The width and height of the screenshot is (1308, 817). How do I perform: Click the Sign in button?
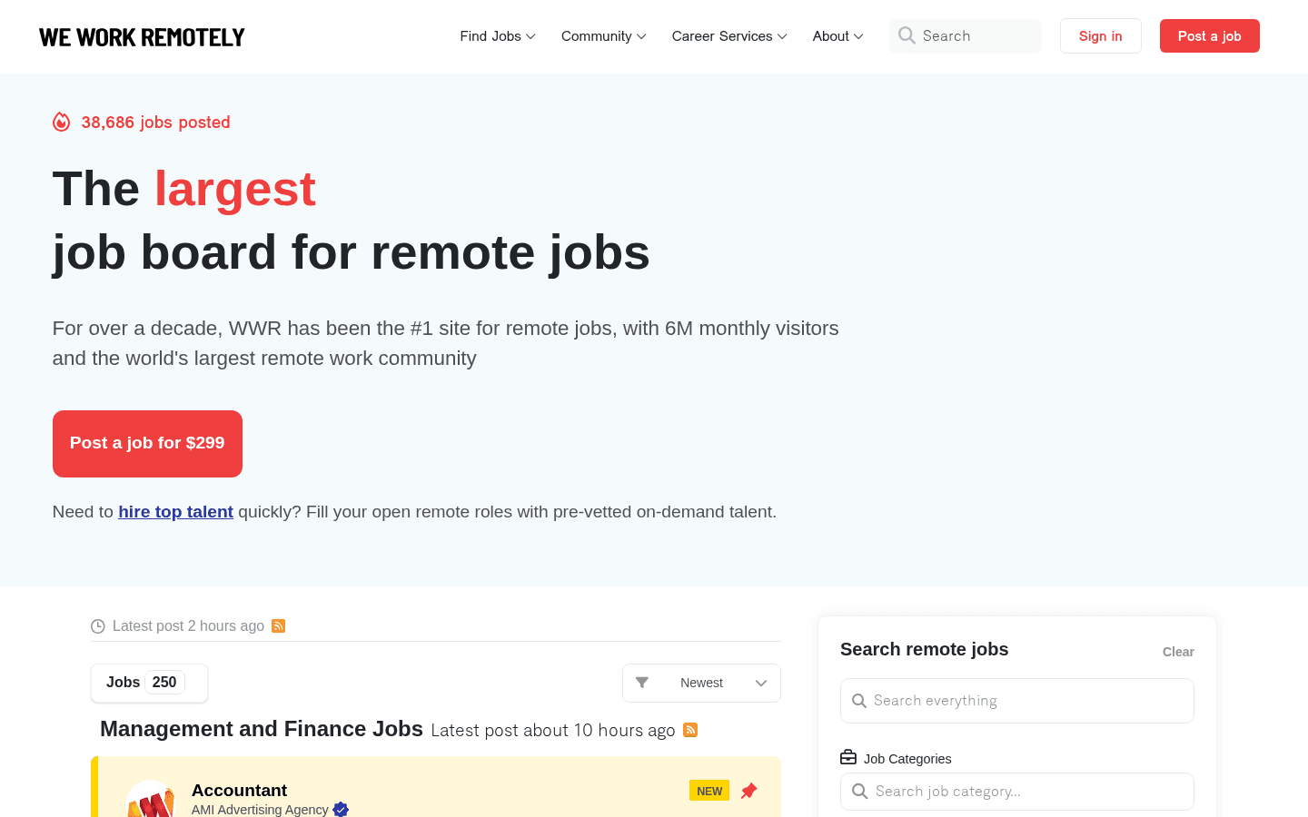[1100, 35]
